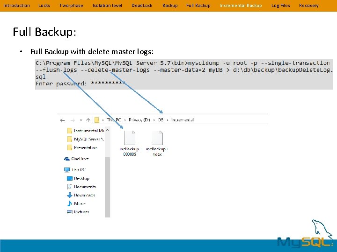Click the Explorer forward arrow
337x252 pixels.
click(73, 120)
